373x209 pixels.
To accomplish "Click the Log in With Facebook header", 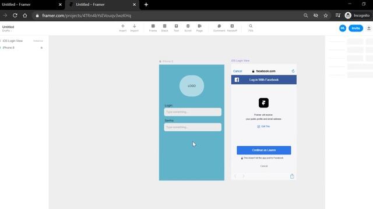I will (x=264, y=80).
